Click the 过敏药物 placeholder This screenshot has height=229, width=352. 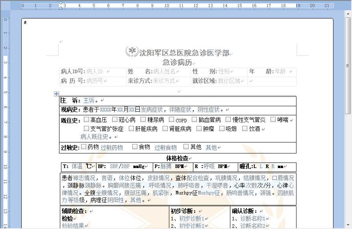coord(111,148)
